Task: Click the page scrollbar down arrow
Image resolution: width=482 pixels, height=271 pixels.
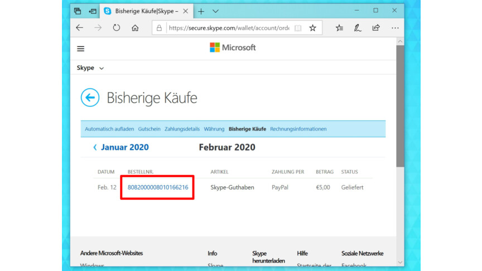Action: (x=400, y=263)
